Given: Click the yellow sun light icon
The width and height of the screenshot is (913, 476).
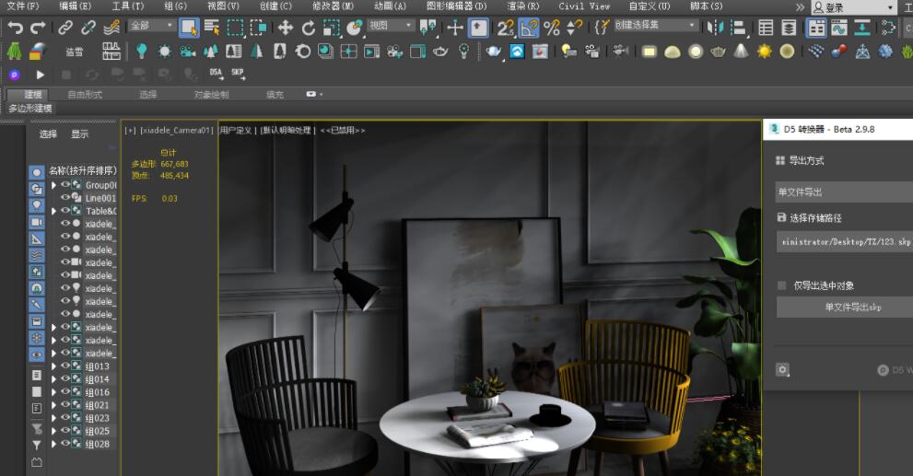Looking at the screenshot, I should [x=765, y=52].
